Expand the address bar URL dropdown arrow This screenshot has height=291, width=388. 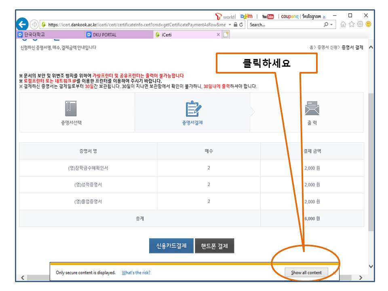click(230, 25)
